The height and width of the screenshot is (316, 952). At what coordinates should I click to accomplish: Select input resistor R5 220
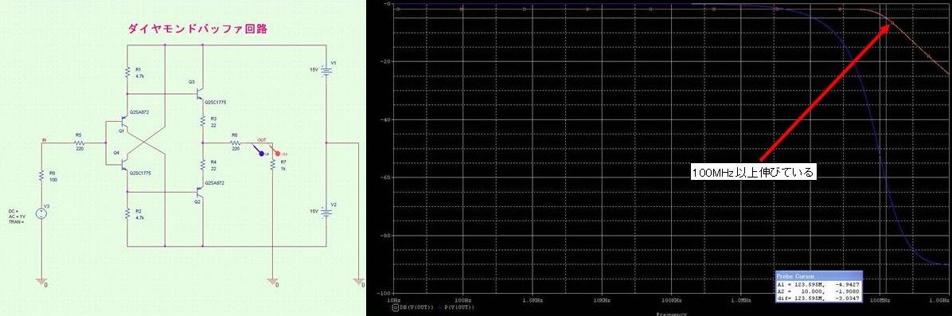(x=78, y=143)
